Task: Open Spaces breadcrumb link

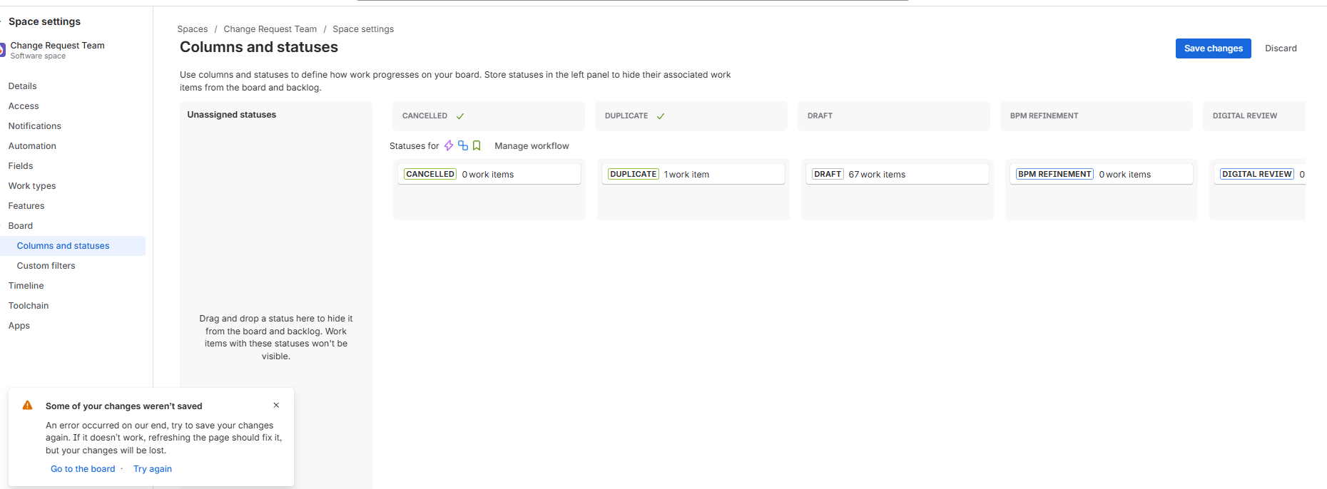Action: click(x=193, y=29)
